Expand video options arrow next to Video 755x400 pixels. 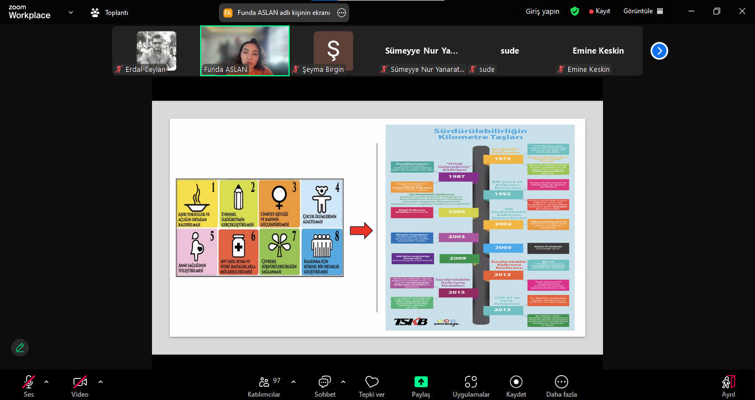tap(101, 381)
